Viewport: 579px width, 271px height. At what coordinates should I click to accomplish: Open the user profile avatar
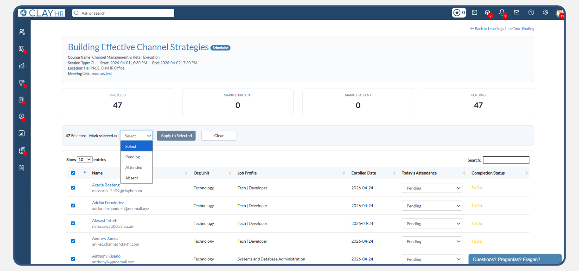[560, 13]
